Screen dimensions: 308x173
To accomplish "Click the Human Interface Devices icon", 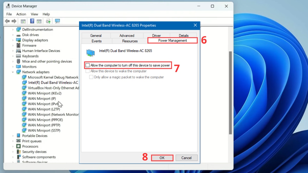I will click(18, 51).
